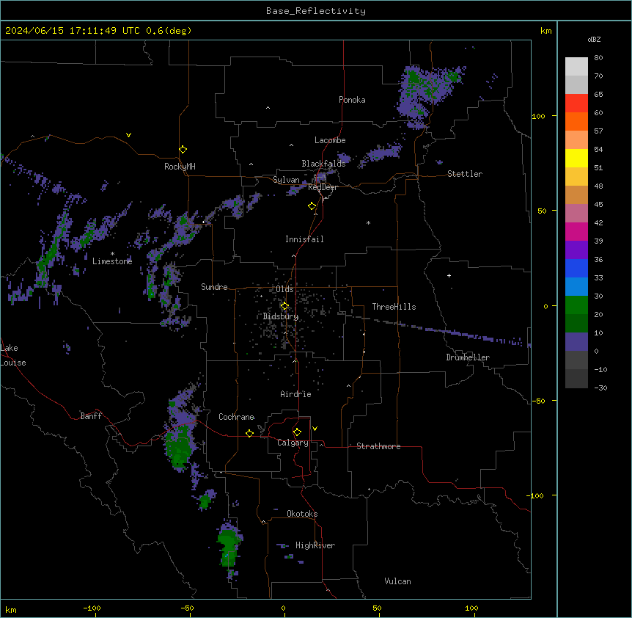Click the white caret marker left of Lacombe
Screen dimensions: 632x618
291,145
